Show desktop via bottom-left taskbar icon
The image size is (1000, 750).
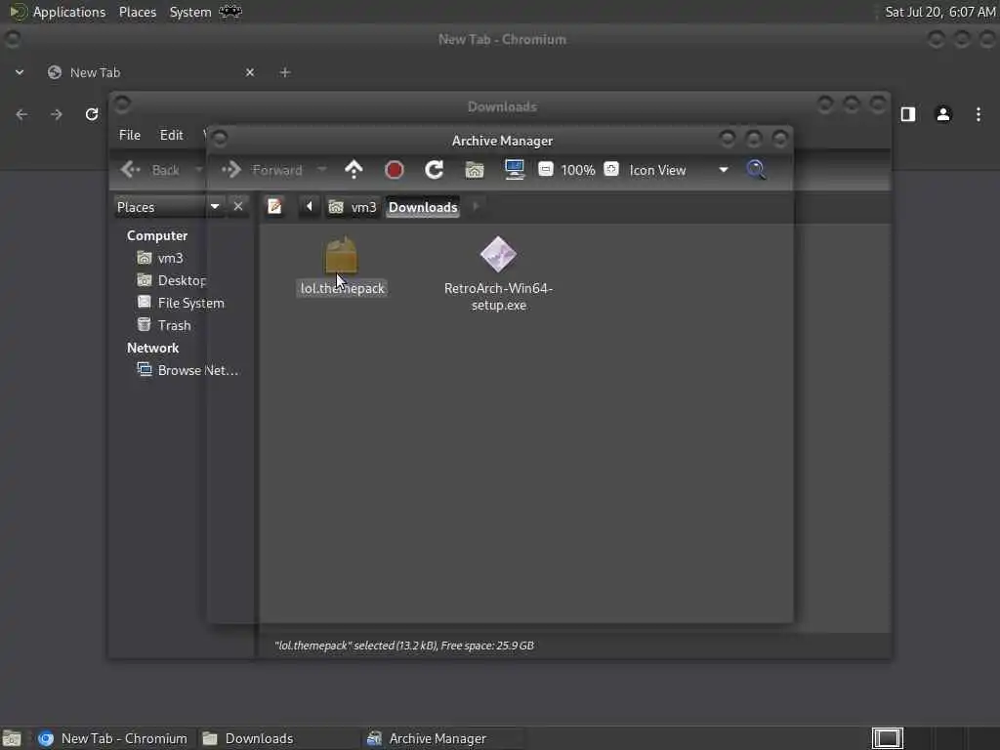pyautogui.click(x=12, y=738)
